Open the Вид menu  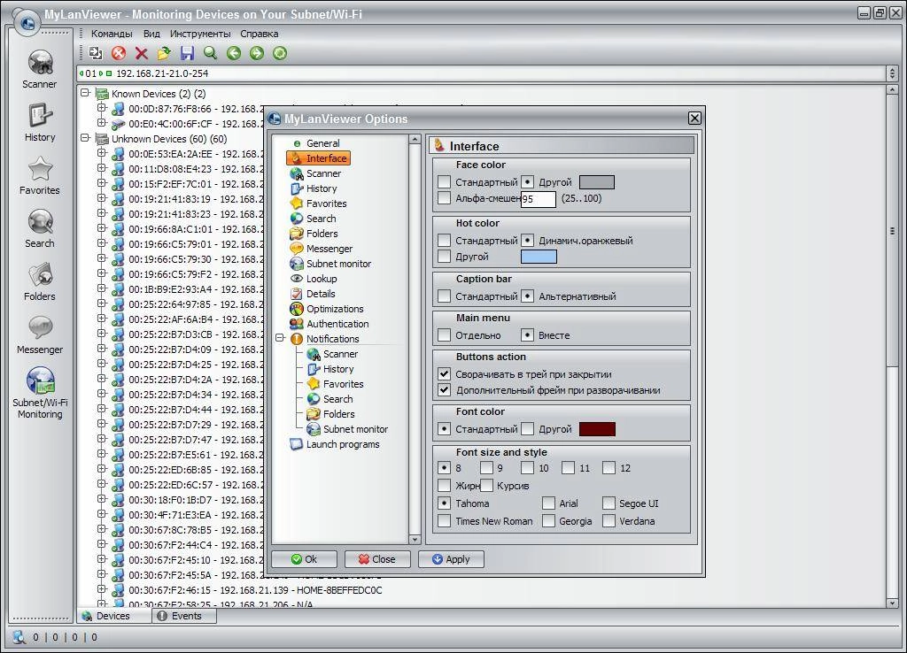click(x=151, y=34)
